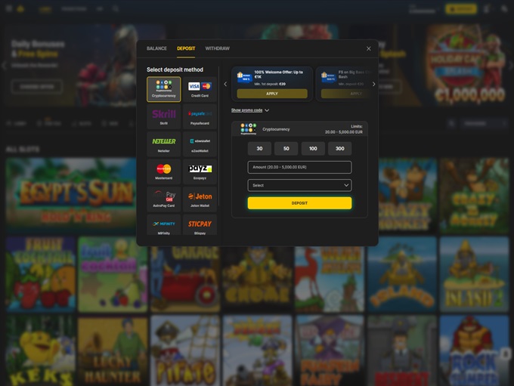Choose Neteller deposit method
The image size is (514, 386).
[163, 144]
